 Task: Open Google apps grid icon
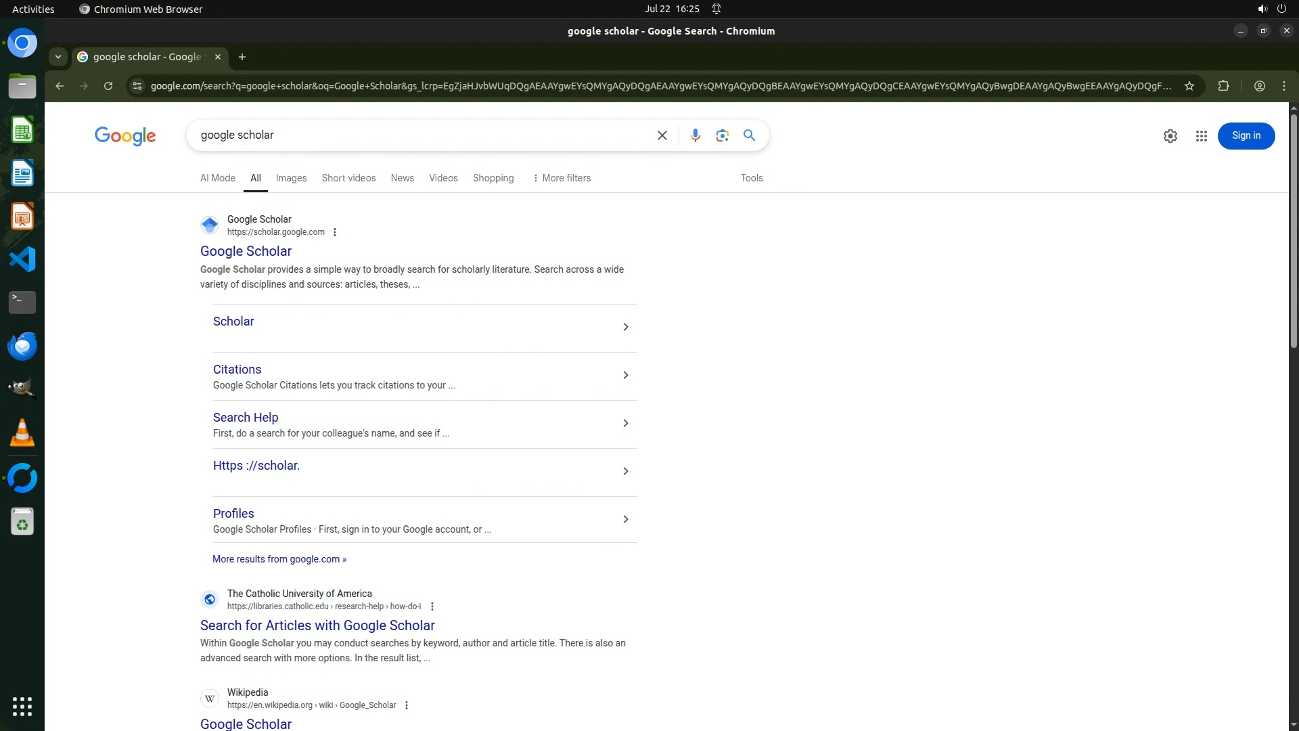1201,136
